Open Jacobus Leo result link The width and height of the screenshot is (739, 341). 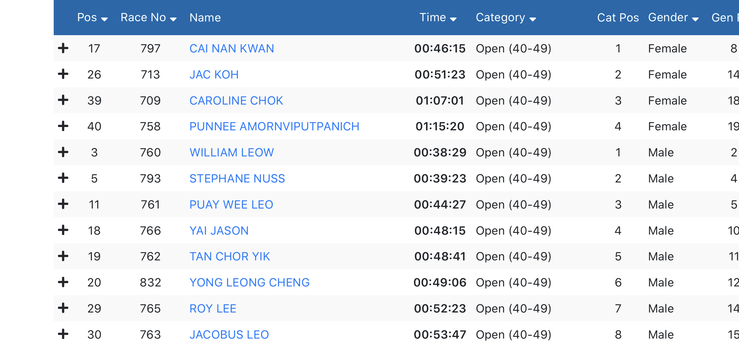coord(229,335)
